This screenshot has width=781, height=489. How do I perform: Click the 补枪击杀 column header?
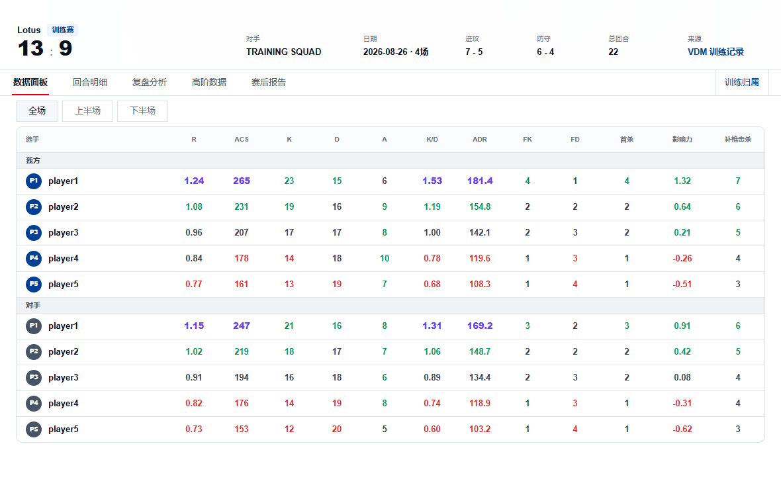coord(738,140)
